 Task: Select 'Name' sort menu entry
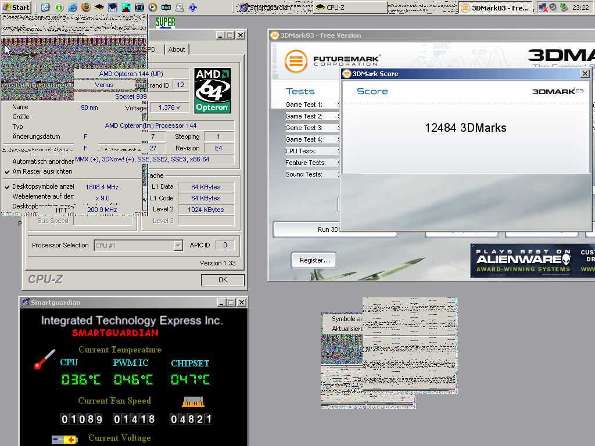click(x=20, y=107)
